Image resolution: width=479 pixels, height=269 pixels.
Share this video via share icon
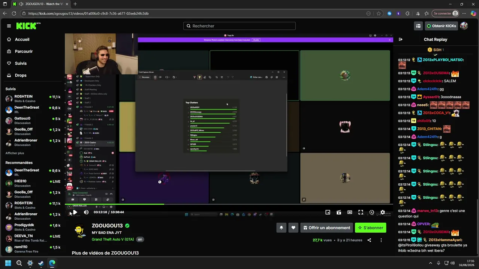tap(369, 240)
